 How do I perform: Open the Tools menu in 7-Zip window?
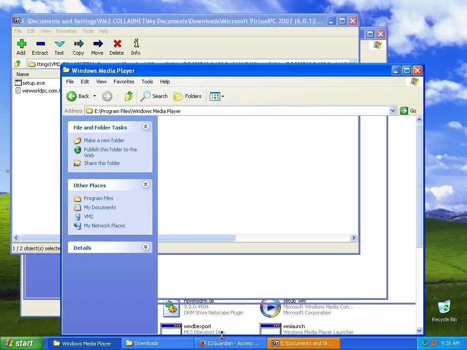click(x=88, y=31)
